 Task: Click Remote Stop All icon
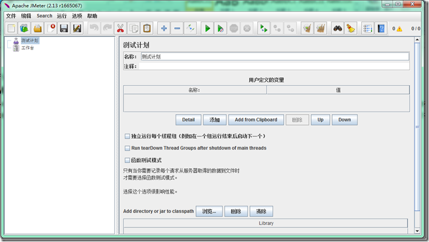coord(277,28)
